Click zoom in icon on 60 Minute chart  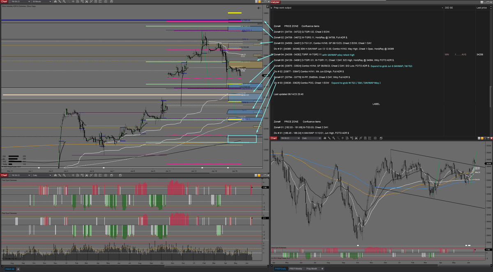64,2
